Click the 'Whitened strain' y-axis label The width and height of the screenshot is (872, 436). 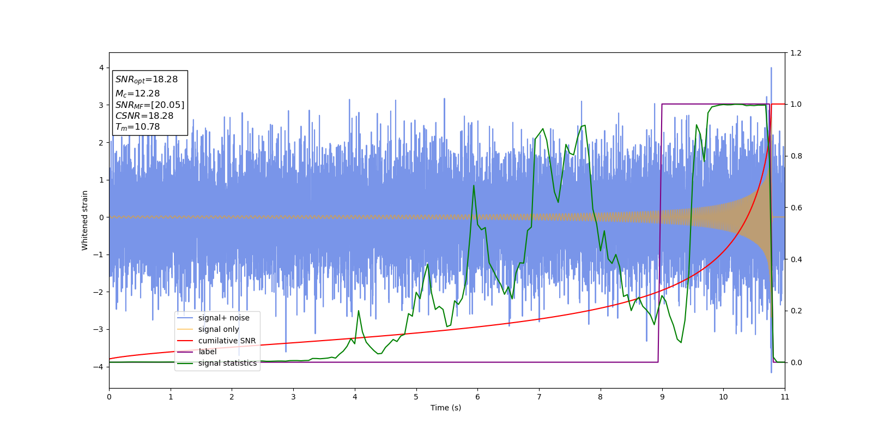pyautogui.click(x=85, y=220)
